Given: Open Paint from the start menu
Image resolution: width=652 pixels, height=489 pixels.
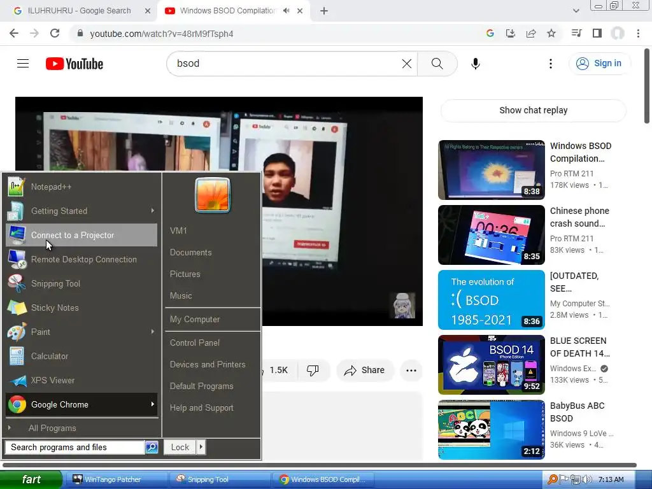Looking at the screenshot, I should (x=81, y=332).
